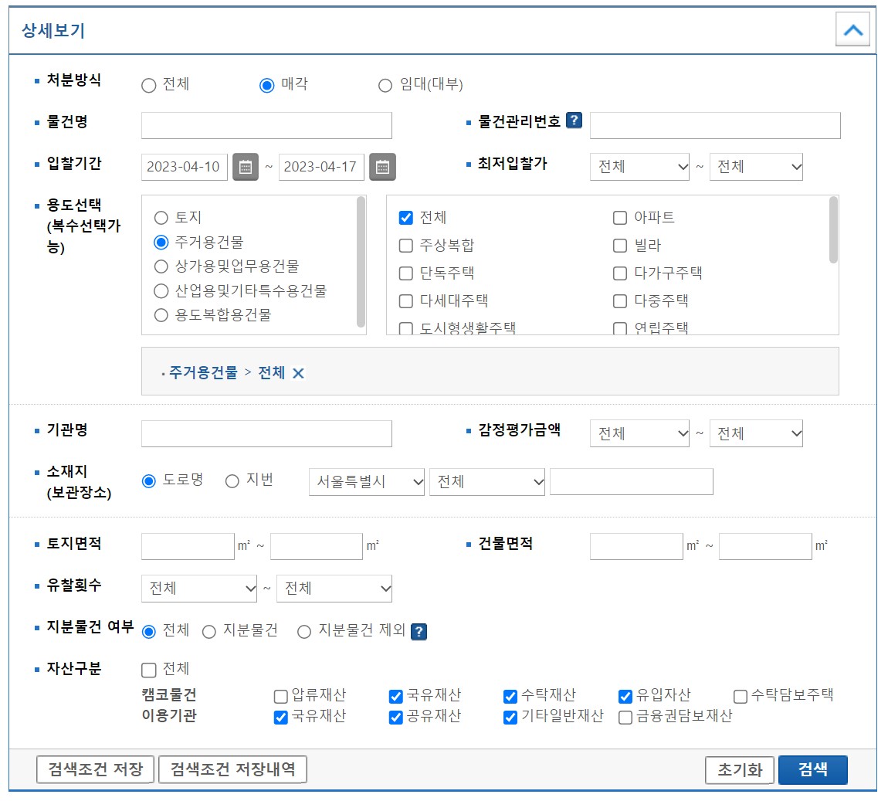The height and width of the screenshot is (801, 888).
Task: Collapse the 상세보기 panel
Action: (x=852, y=30)
